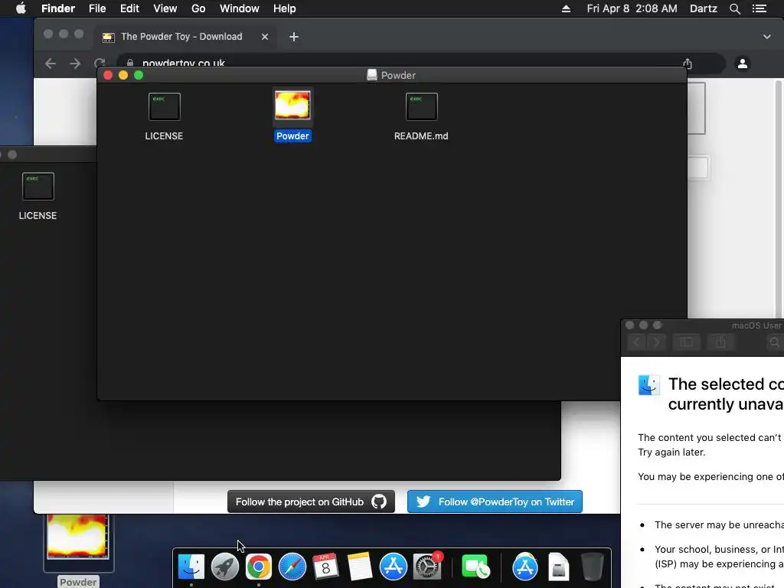Click the Powder window title proxy icon
The height and width of the screenshot is (588, 784).
371,75
